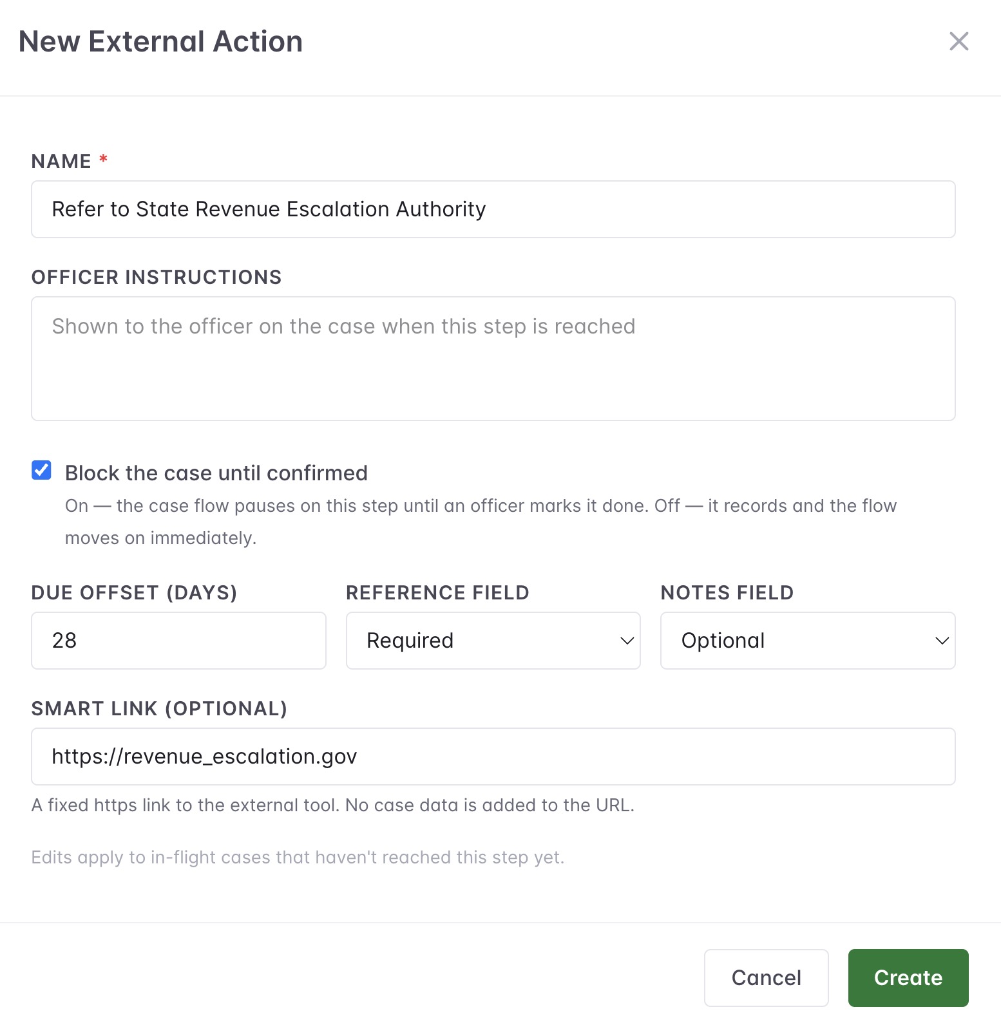1001x1025 pixels.
Task: Click the OFFICER INSTRUCTIONS label
Action: [157, 277]
